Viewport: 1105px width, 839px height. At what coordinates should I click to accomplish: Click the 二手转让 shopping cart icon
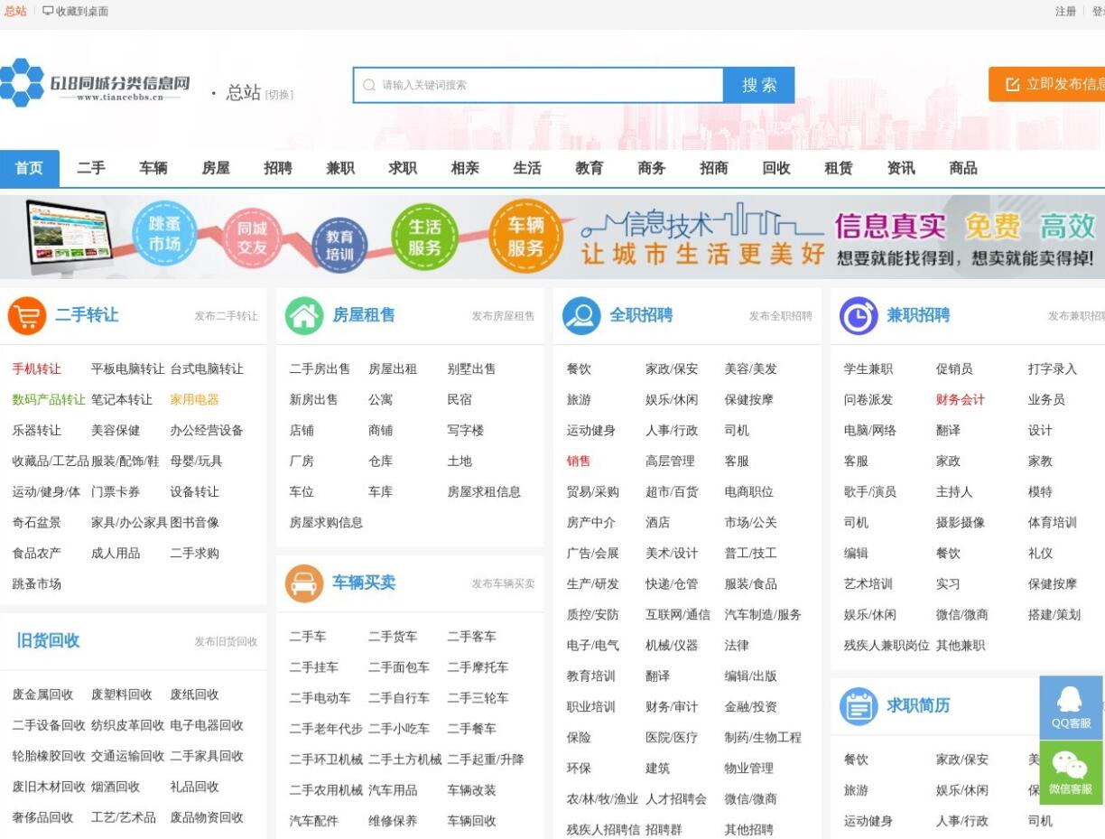click(x=25, y=314)
